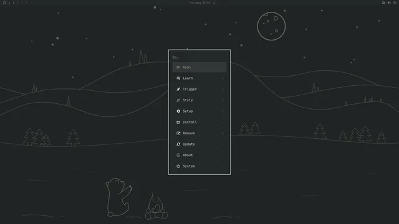Image resolution: width=399 pixels, height=224 pixels.
Task: Click the "Go…" search field
Action: point(199,57)
